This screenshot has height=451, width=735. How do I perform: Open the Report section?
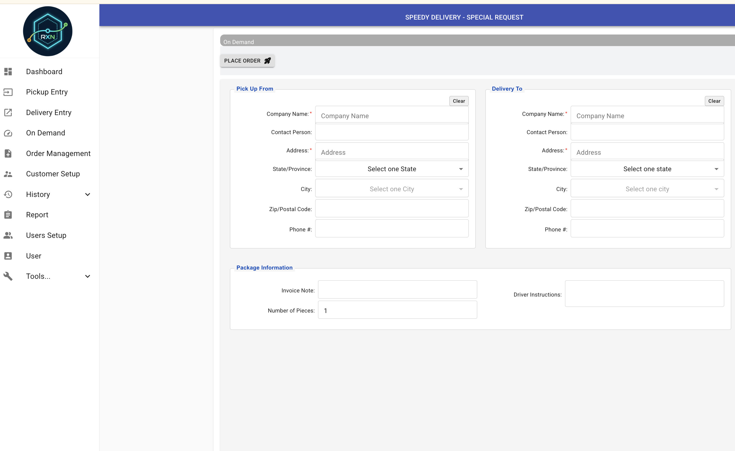tap(49, 215)
